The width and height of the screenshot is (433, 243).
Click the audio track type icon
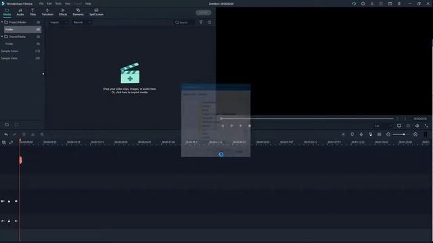3,221
